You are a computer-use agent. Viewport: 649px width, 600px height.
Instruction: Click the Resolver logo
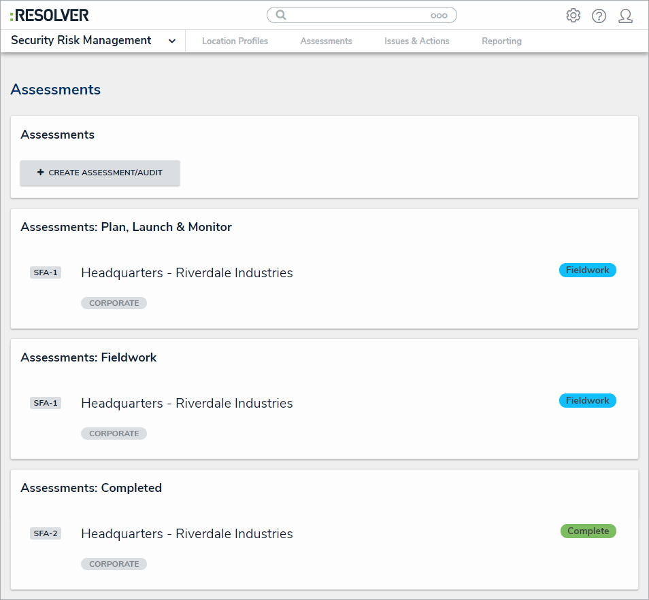49,15
